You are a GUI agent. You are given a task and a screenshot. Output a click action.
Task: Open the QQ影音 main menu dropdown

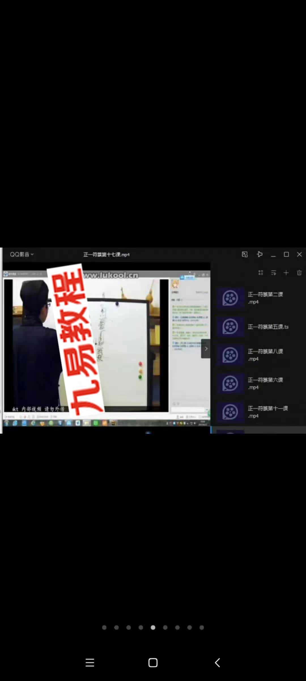coord(22,254)
